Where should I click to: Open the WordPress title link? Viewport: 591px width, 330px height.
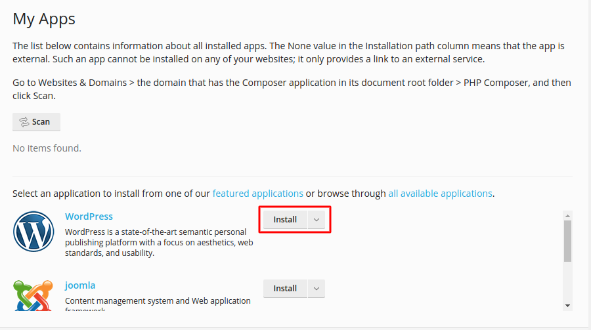pos(89,217)
